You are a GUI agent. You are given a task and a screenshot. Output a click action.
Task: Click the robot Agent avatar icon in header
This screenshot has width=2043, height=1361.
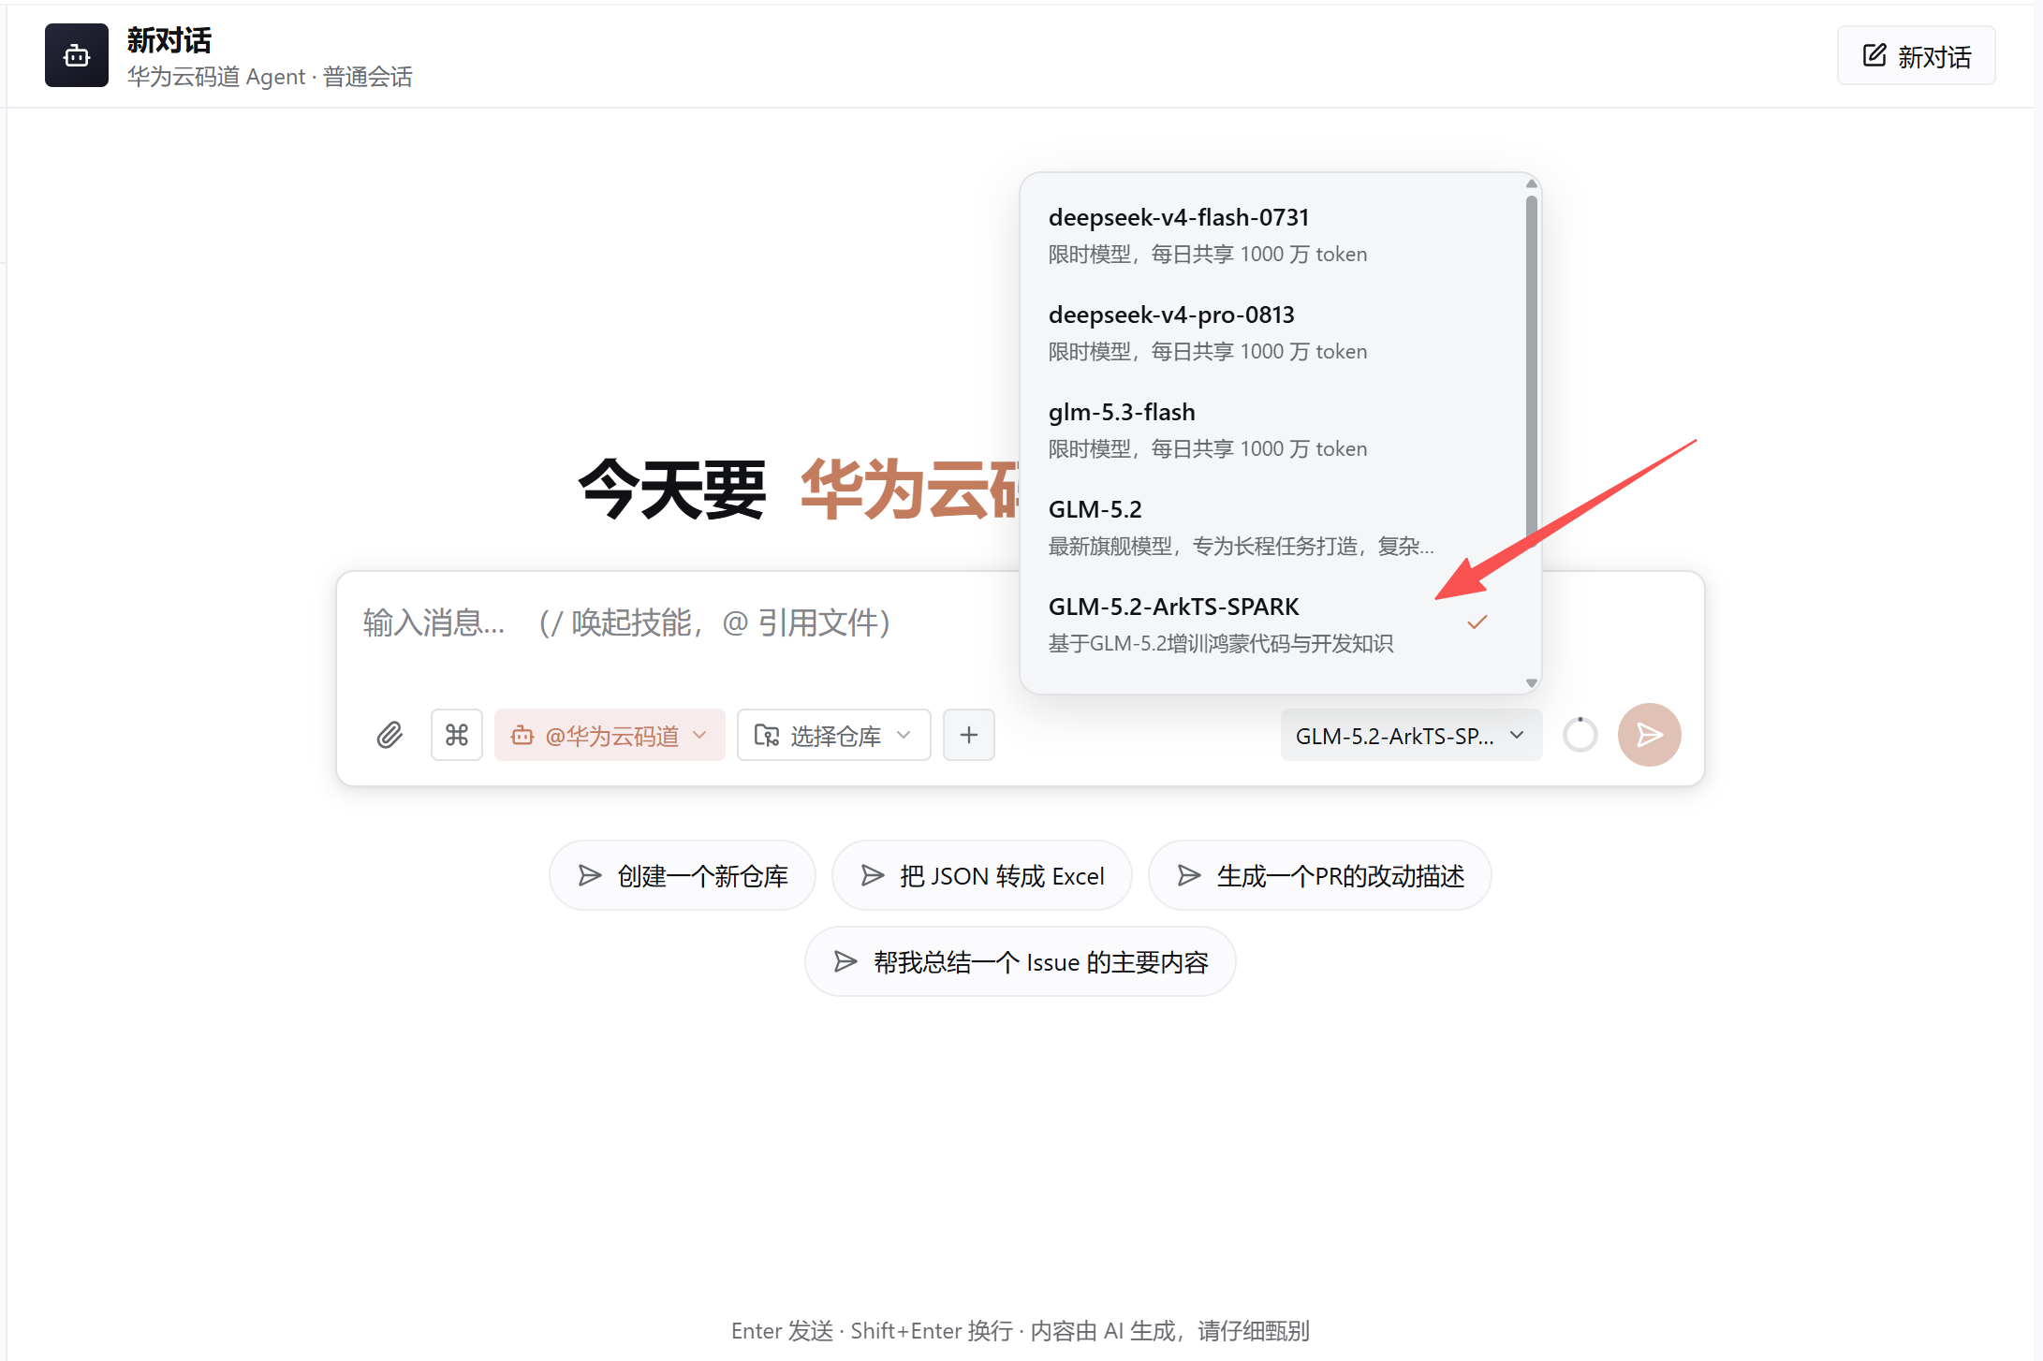click(77, 56)
